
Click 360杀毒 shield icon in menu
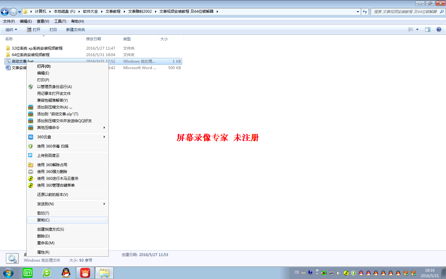point(31,146)
